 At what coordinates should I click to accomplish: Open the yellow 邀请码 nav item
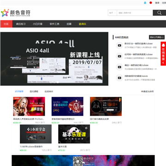[x=83, y=24]
